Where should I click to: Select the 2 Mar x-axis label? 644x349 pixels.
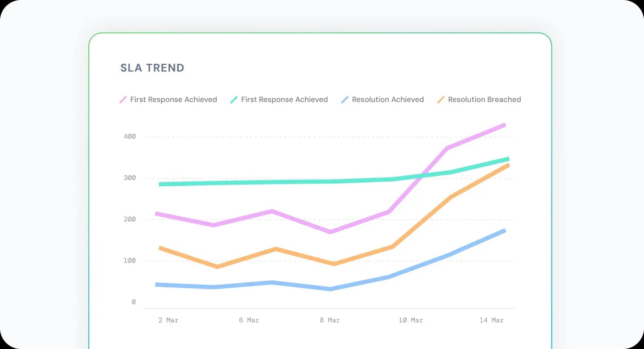pyautogui.click(x=168, y=320)
